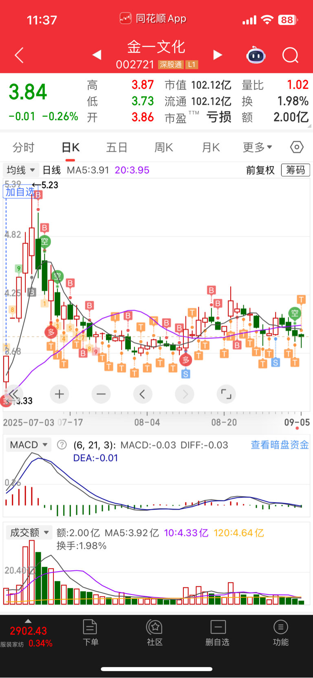313x678 pixels.
Task: Open chart settings hexagon icon
Action: pyautogui.click(x=297, y=147)
